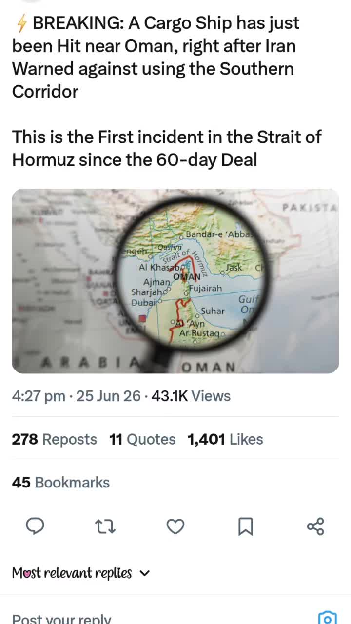This screenshot has width=351, height=624.
Task: Tap the camera icon beside reply field
Action: point(328,618)
